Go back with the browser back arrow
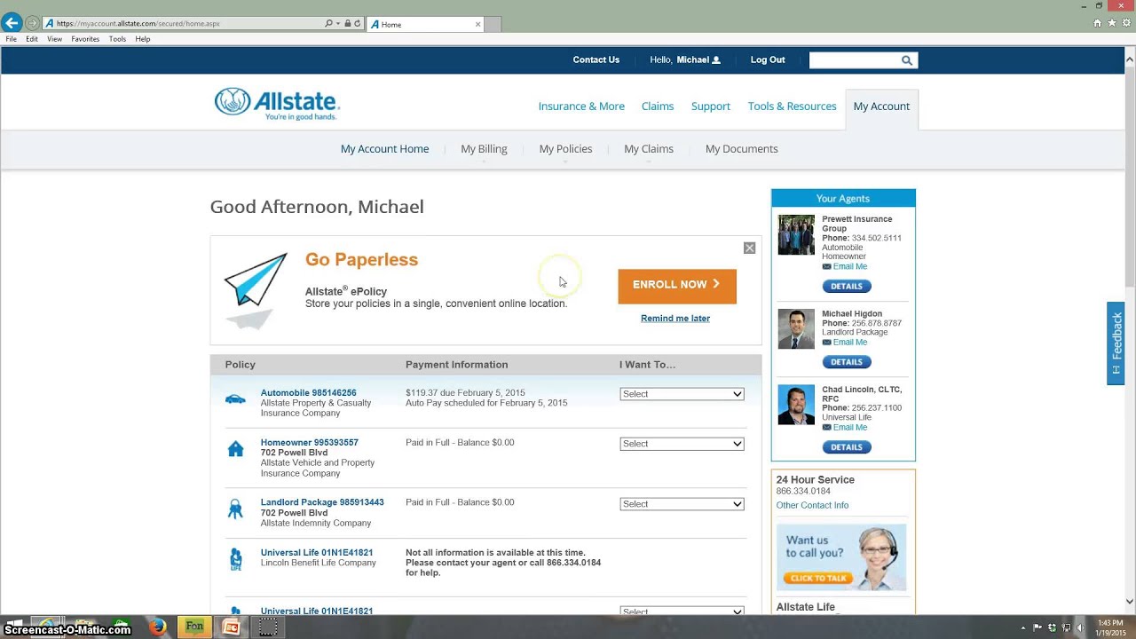 click(x=12, y=23)
